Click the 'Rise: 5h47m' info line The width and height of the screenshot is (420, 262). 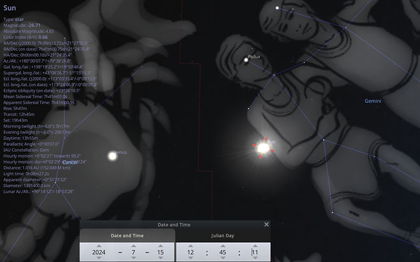click(x=15, y=108)
